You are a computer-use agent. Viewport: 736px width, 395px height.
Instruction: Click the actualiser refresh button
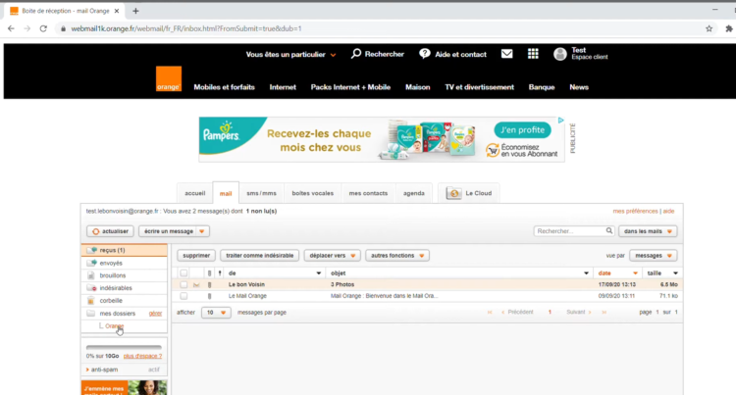[x=110, y=231]
